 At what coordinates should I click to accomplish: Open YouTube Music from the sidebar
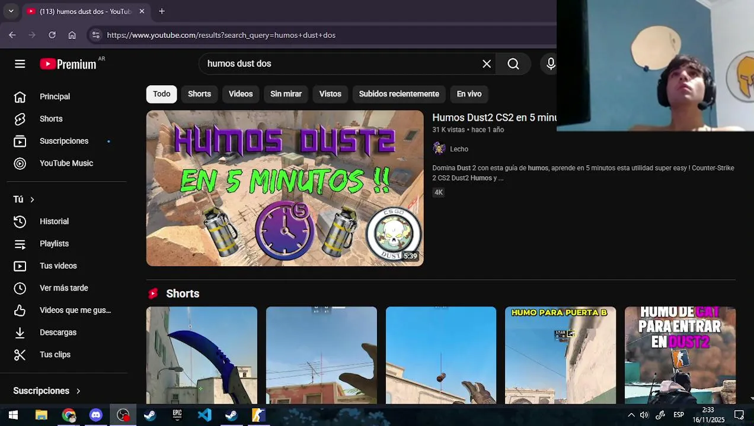pos(66,163)
